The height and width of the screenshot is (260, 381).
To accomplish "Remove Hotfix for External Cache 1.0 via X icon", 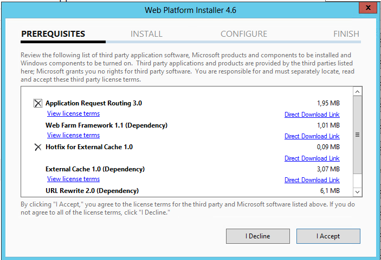I will tap(38, 147).
